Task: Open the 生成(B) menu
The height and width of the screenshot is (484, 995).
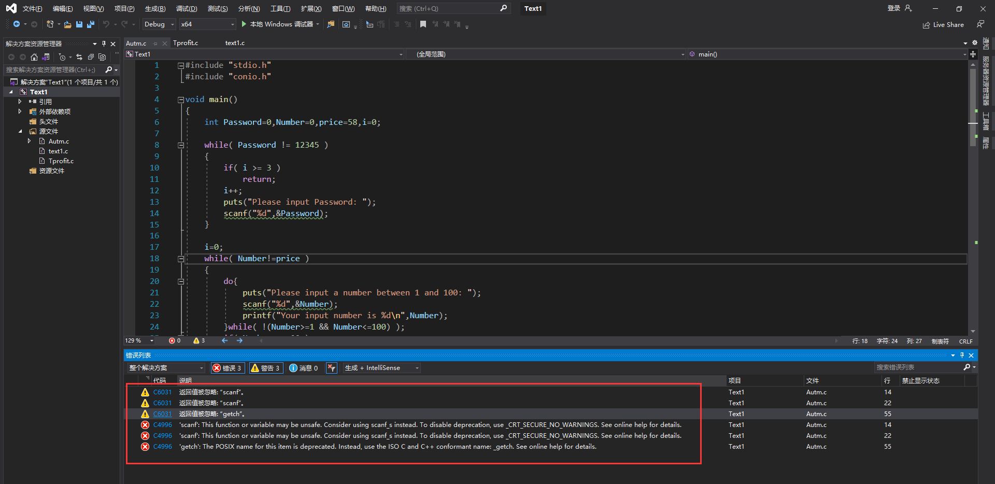Action: 155,8
